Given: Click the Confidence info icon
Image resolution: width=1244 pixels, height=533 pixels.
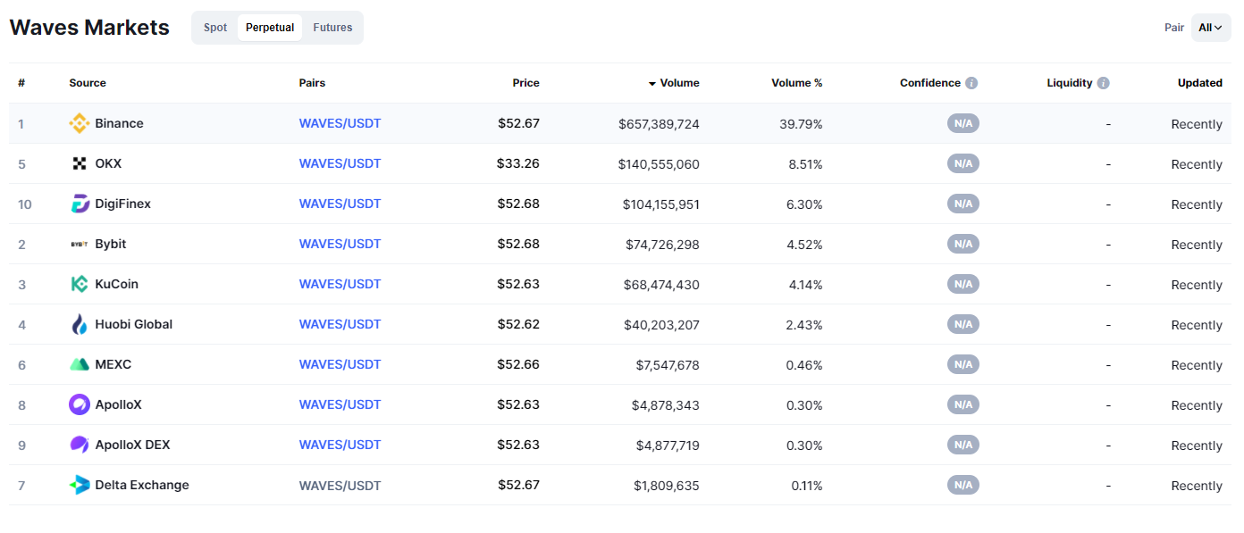Looking at the screenshot, I should tap(971, 83).
